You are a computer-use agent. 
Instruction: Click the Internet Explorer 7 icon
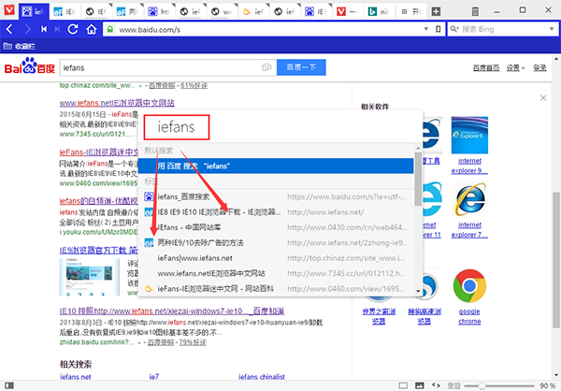click(x=469, y=200)
